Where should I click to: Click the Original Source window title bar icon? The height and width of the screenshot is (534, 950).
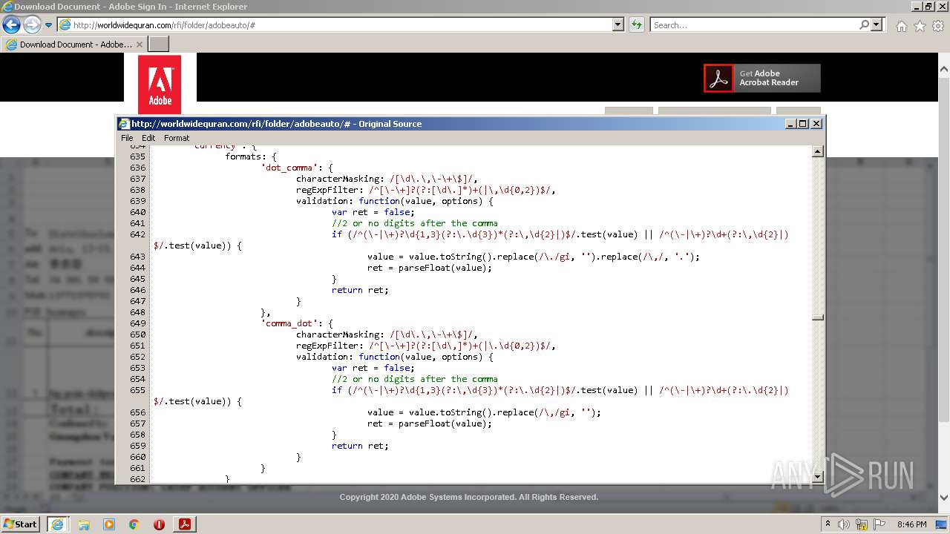(125, 124)
